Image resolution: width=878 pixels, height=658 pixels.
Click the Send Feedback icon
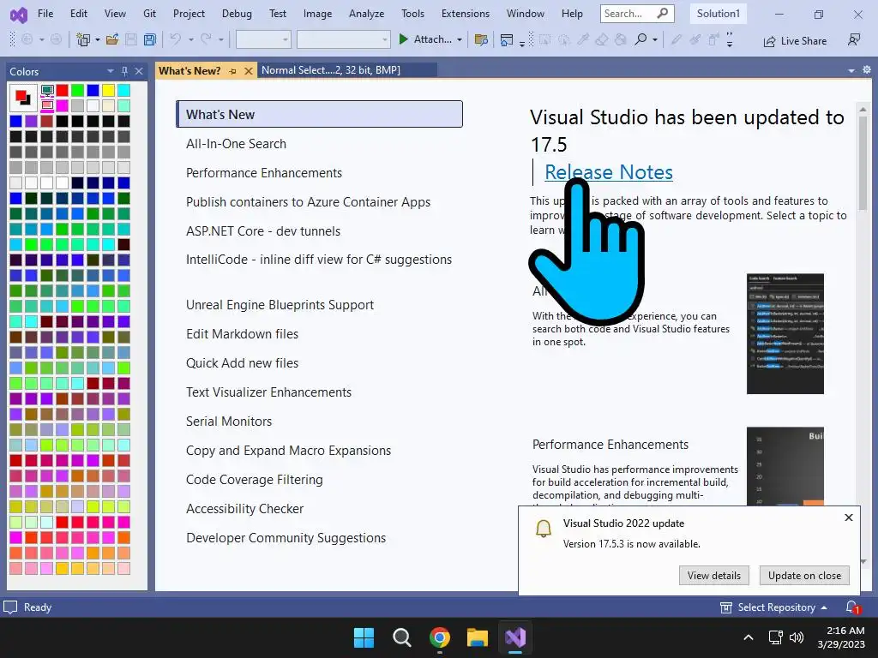[854, 39]
